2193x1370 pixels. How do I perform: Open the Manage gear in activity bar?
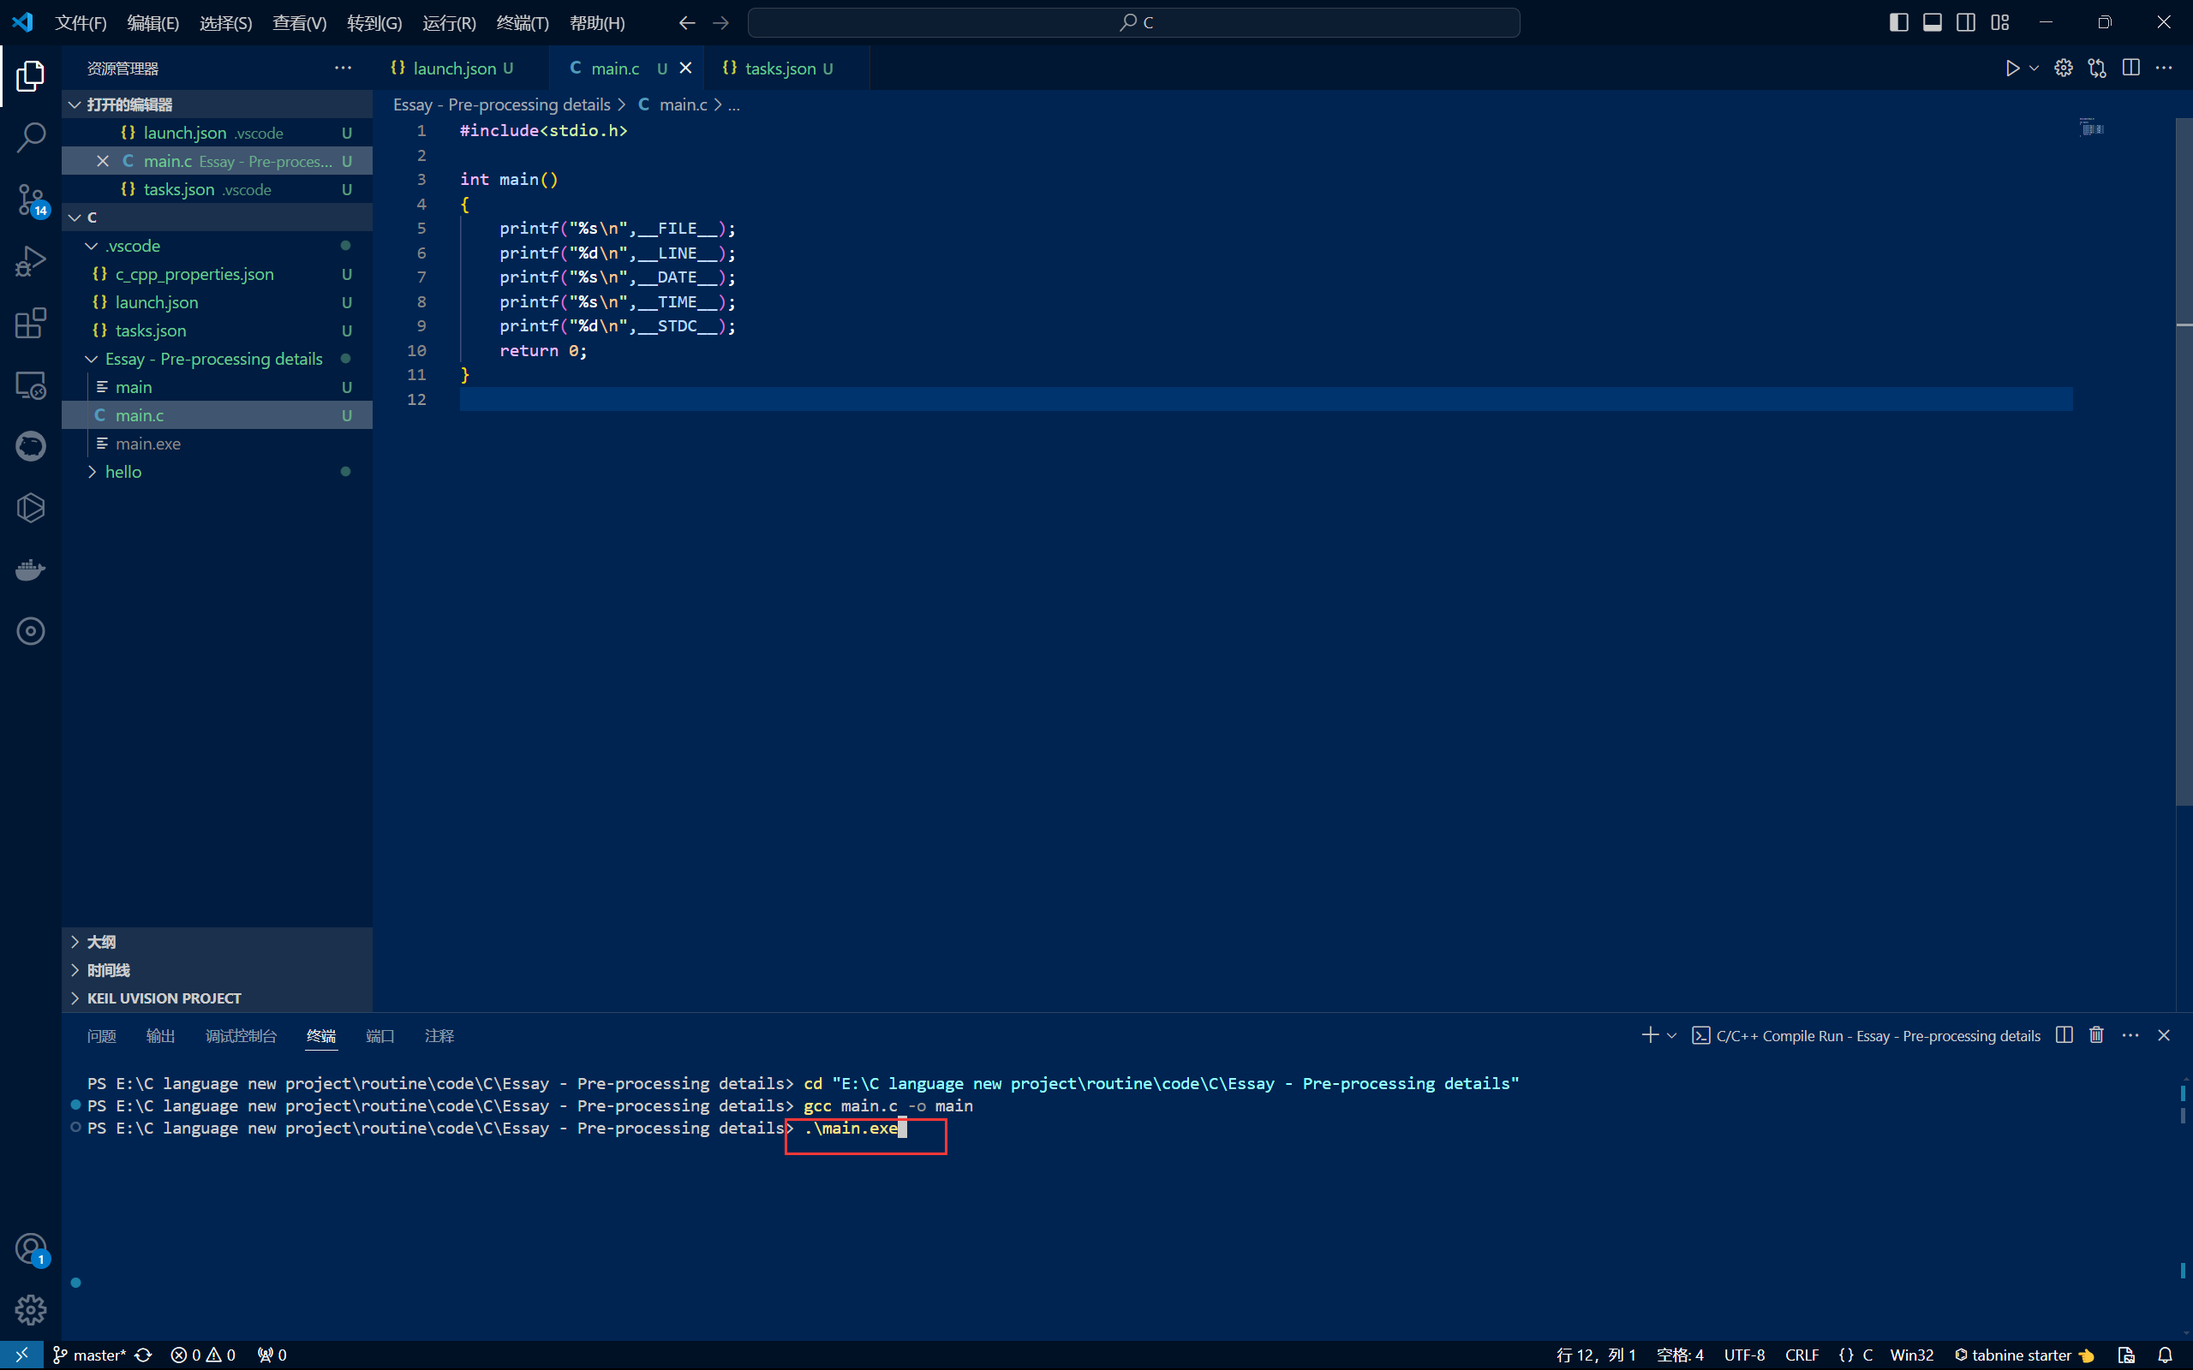(30, 1309)
